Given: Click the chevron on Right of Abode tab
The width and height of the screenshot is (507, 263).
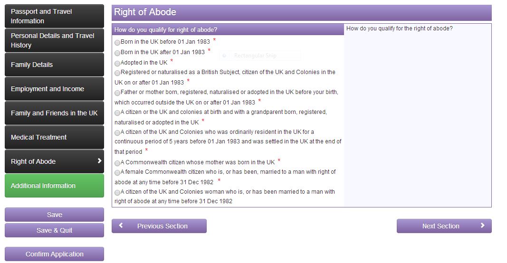Looking at the screenshot, I should coord(99,161).
